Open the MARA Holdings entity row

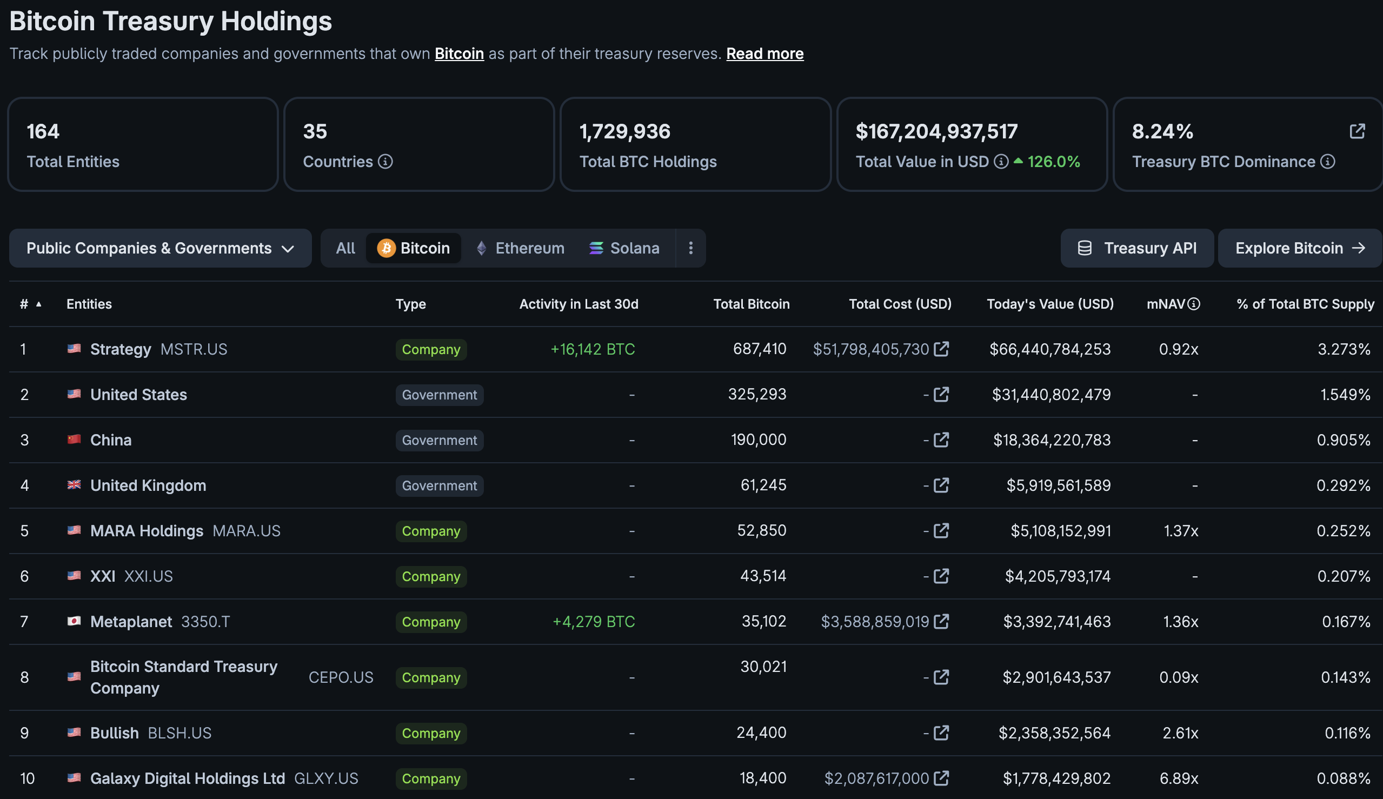pos(147,531)
